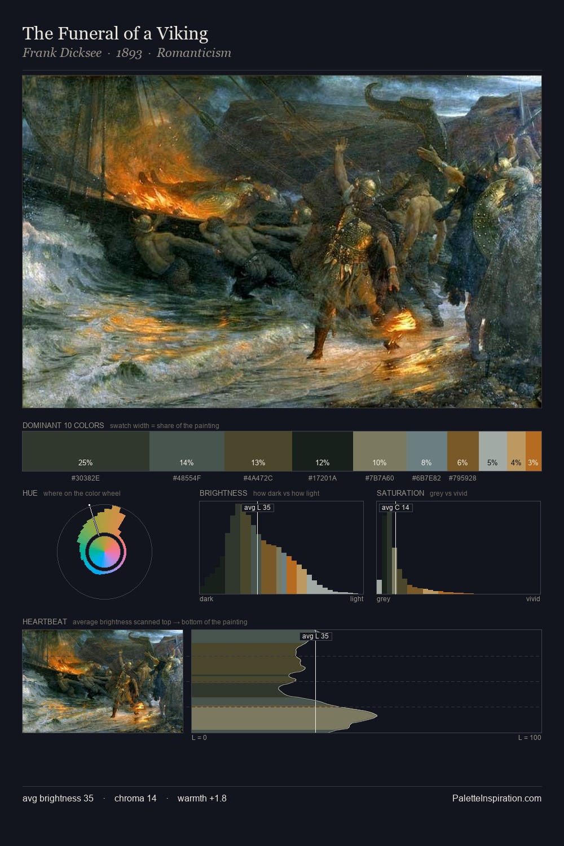Click the hex code '#30382E'
This screenshot has width=564, height=846.
(x=86, y=478)
